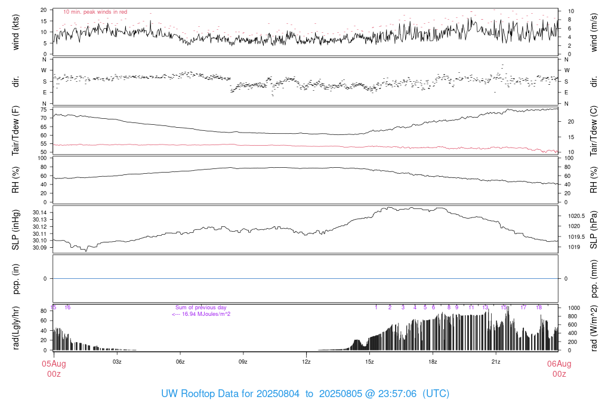Click the 'Sum of previous day' purple annotation
This screenshot has width=611, height=418.
click(201, 308)
